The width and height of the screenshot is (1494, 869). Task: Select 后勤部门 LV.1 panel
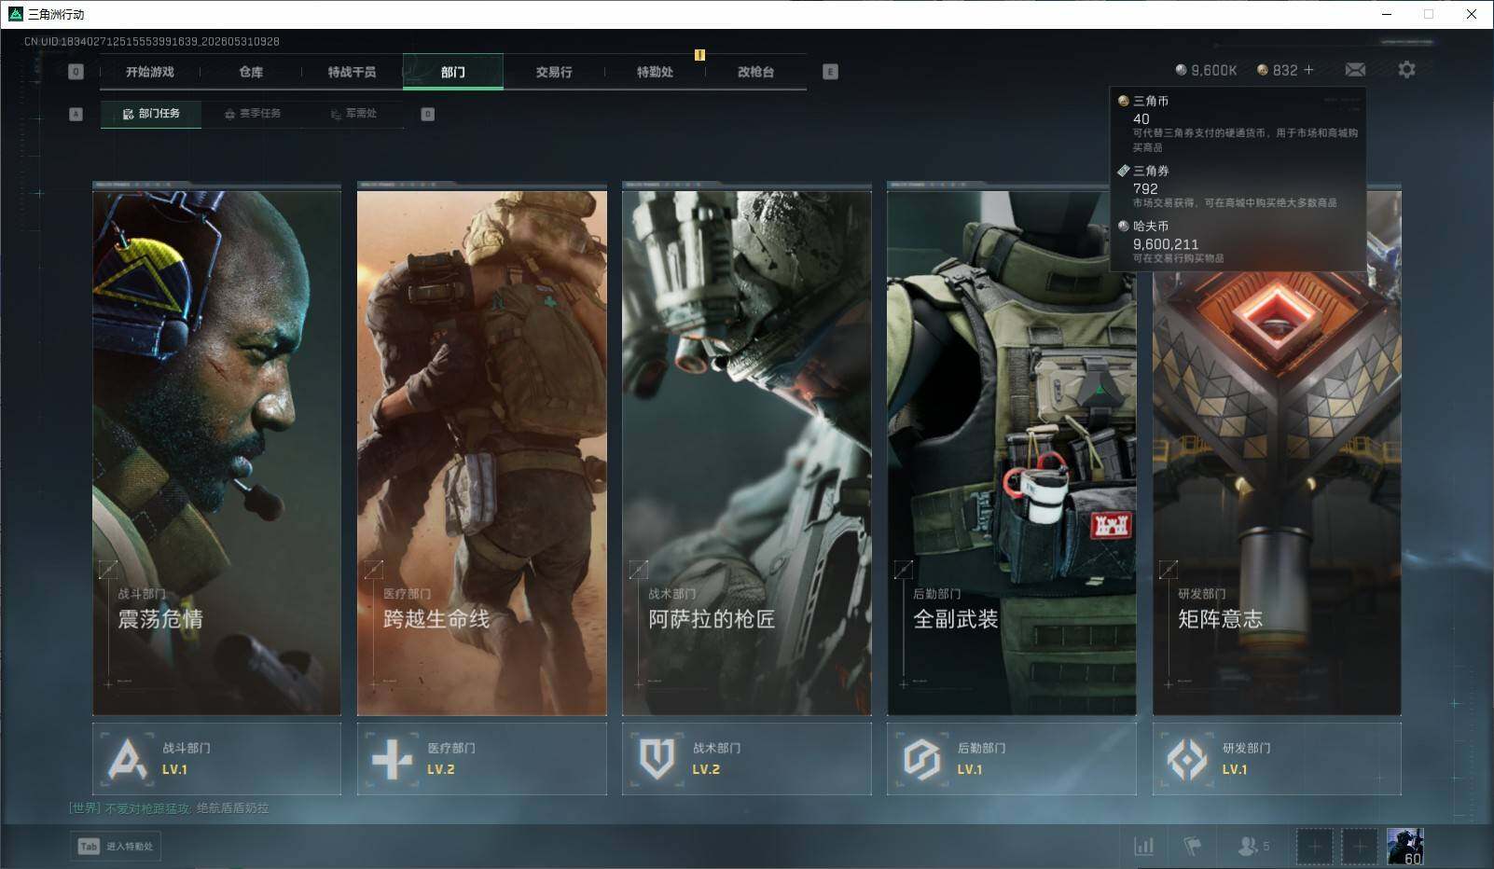point(1012,759)
